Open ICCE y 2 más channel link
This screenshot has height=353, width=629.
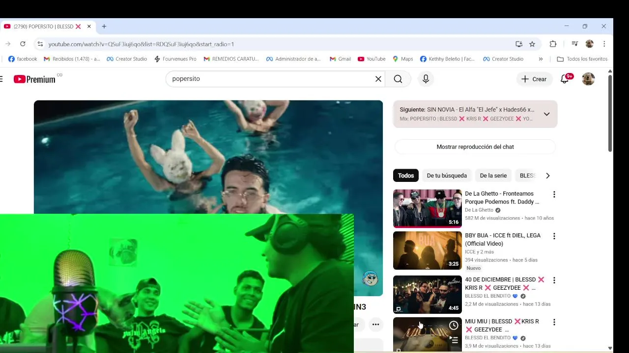[479, 252]
